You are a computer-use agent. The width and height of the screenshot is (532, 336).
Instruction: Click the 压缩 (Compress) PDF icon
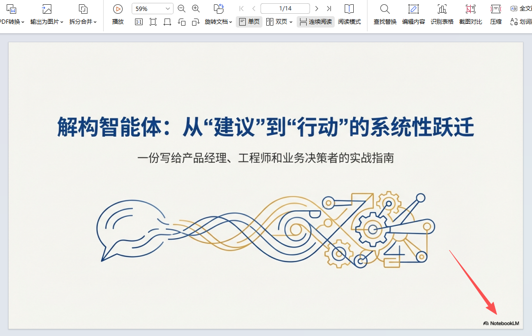tap(496, 14)
